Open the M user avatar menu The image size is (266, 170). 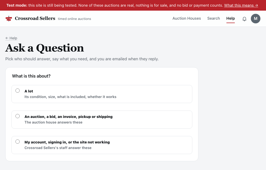(255, 19)
